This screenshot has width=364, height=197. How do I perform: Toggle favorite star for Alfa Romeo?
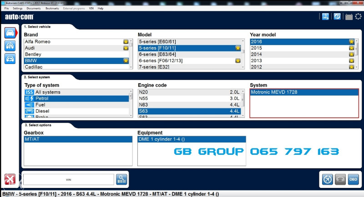126,42
